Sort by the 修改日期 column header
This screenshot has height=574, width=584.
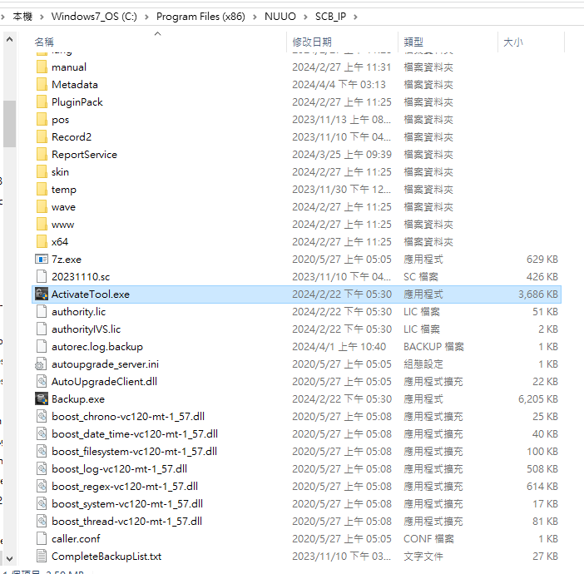click(x=312, y=42)
